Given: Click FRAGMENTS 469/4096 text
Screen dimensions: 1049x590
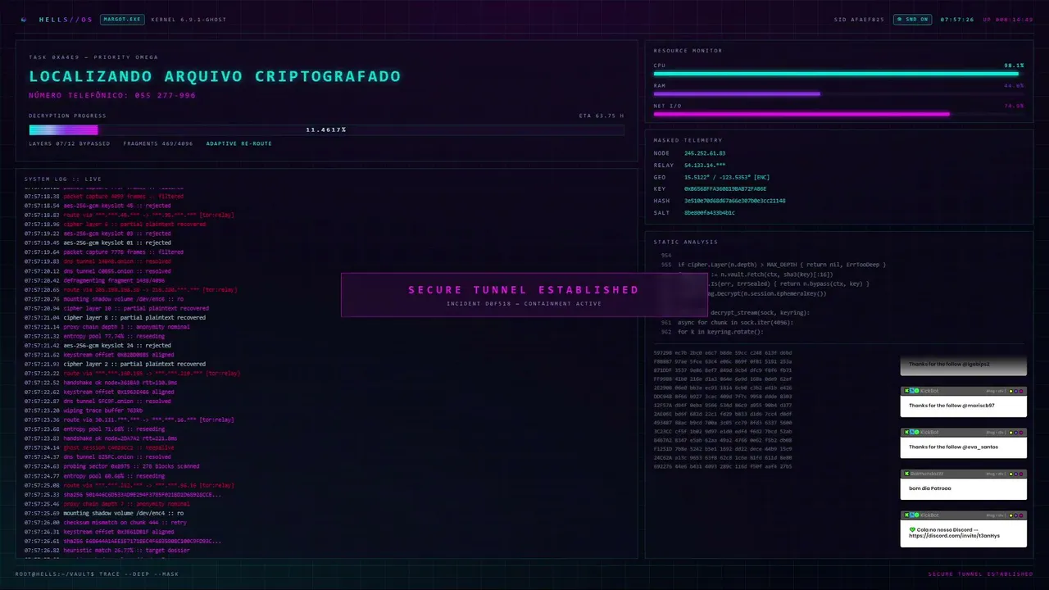Looking at the screenshot, I should click(x=158, y=143).
